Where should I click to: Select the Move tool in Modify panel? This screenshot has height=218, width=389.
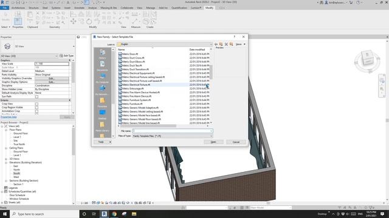tap(73, 22)
